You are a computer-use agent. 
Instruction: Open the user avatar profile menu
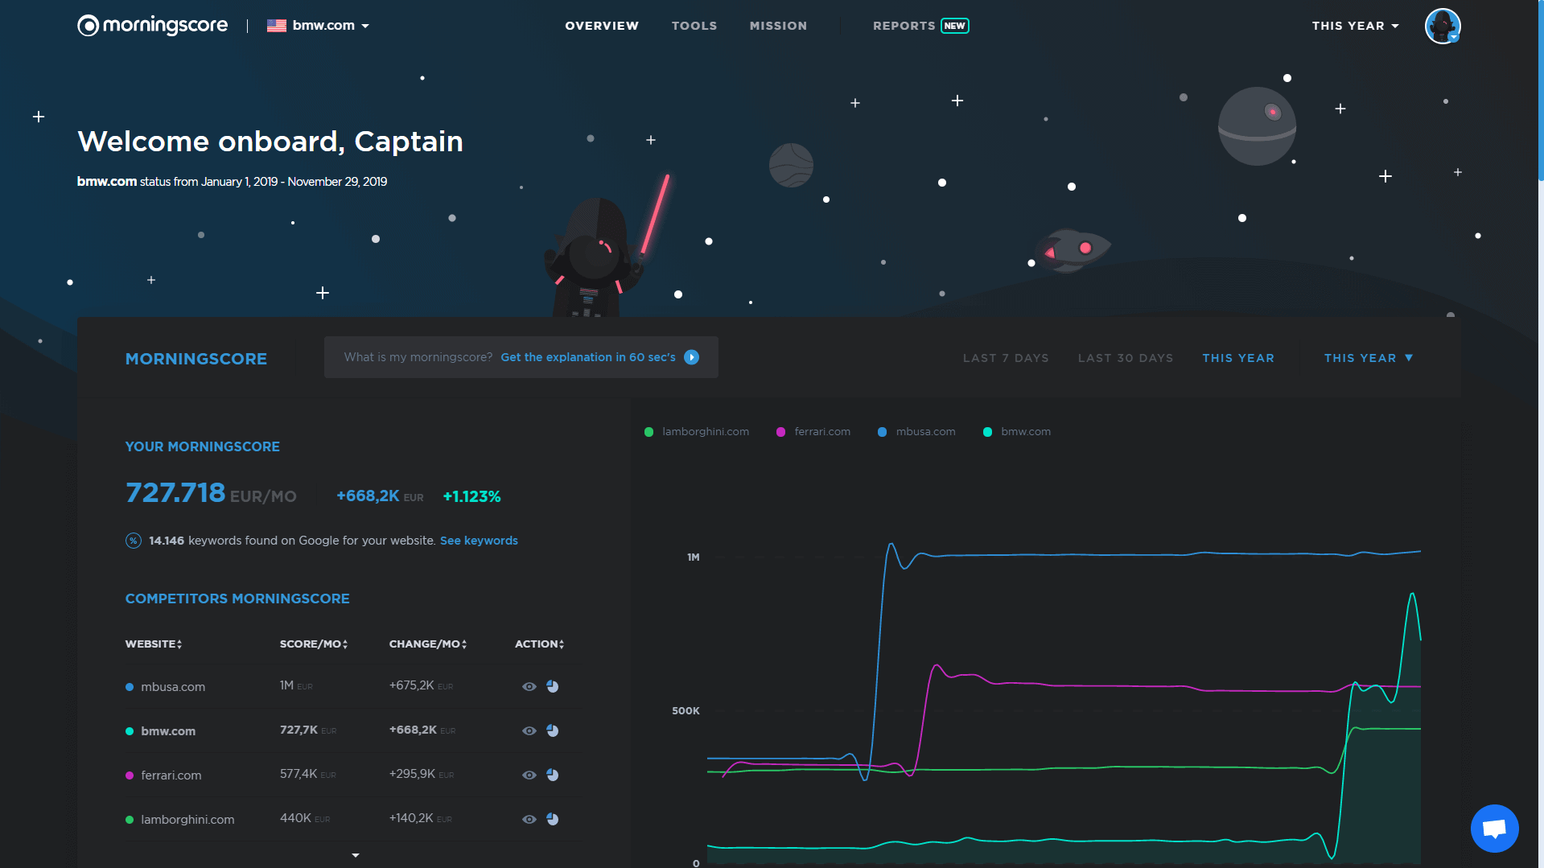(1443, 26)
